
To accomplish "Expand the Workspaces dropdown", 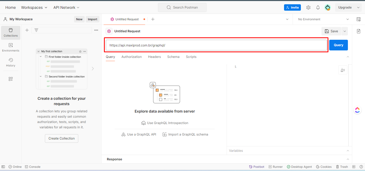I will (x=34, y=7).
